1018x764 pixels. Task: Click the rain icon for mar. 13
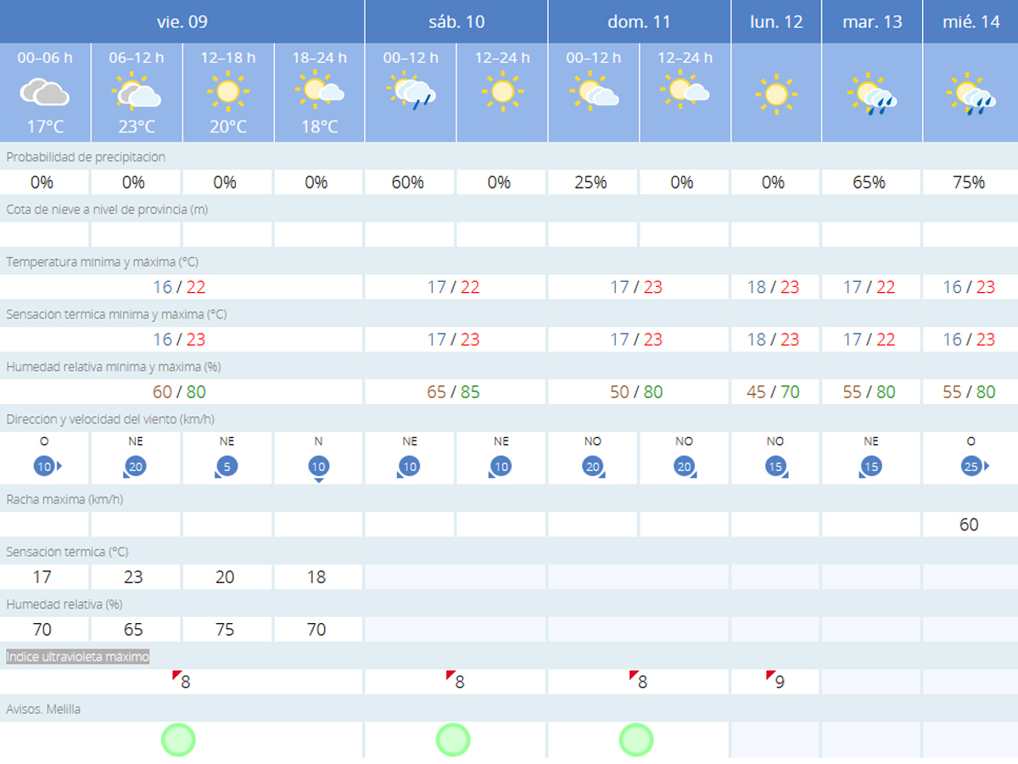pos(873,96)
